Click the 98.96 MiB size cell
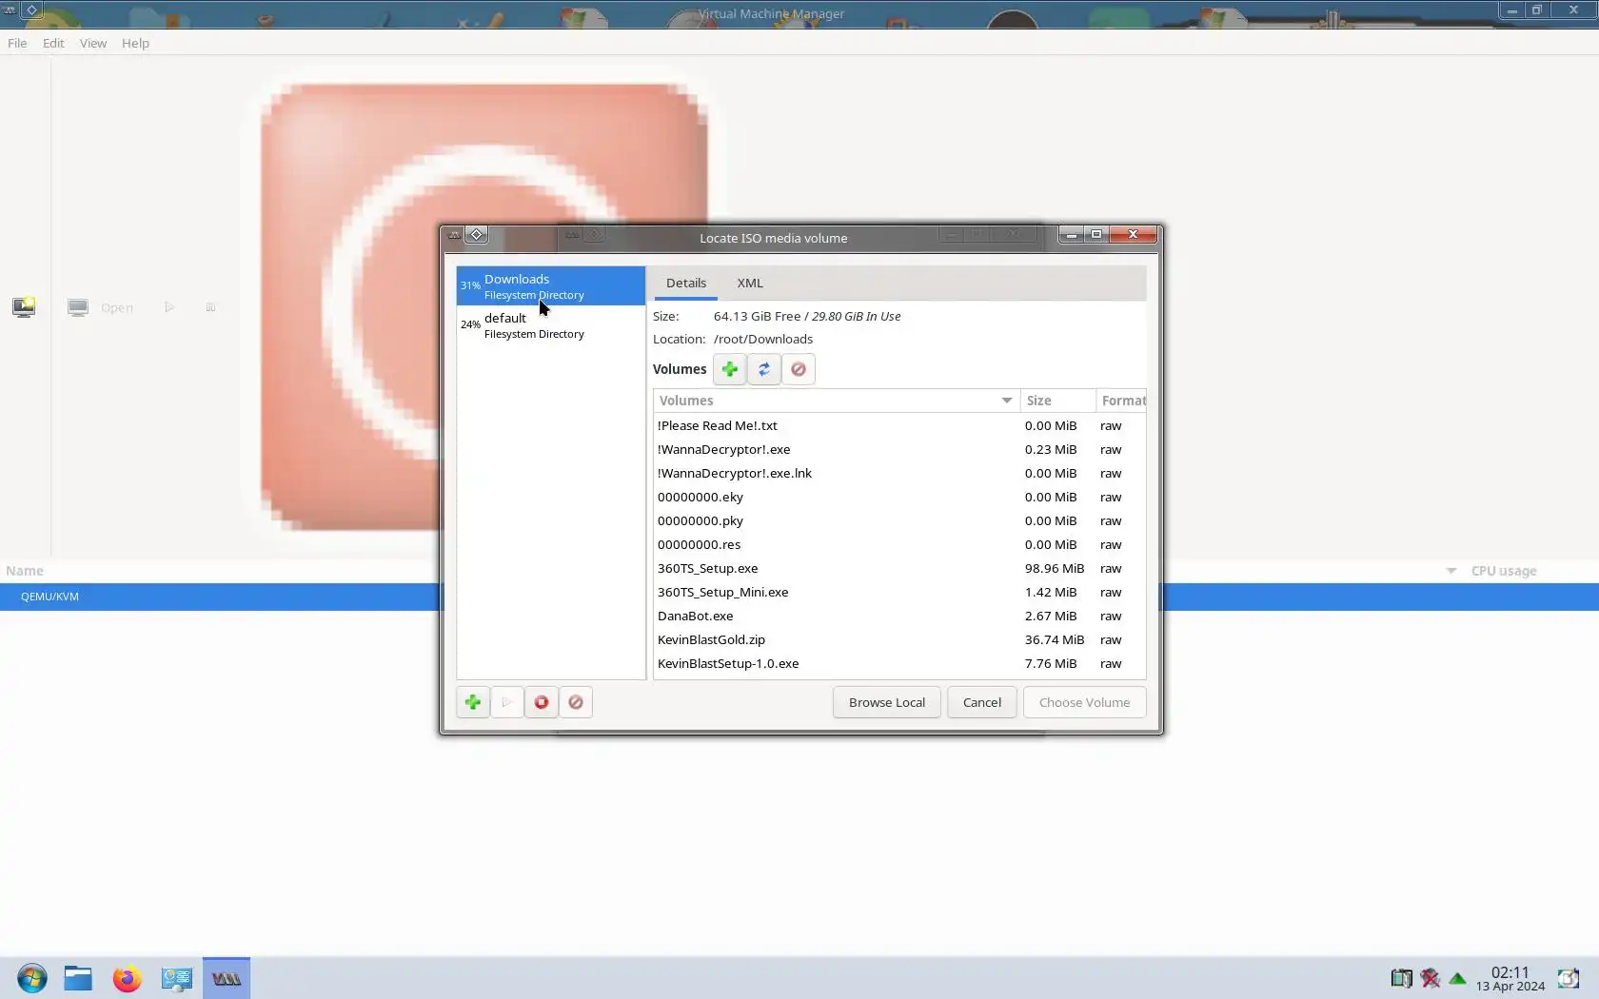The width and height of the screenshot is (1599, 999). point(1055,568)
